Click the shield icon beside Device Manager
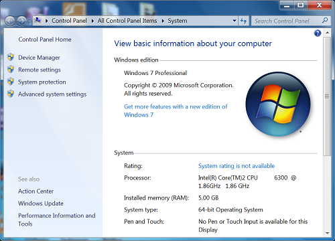This screenshot has height=241, width=335. point(11,57)
